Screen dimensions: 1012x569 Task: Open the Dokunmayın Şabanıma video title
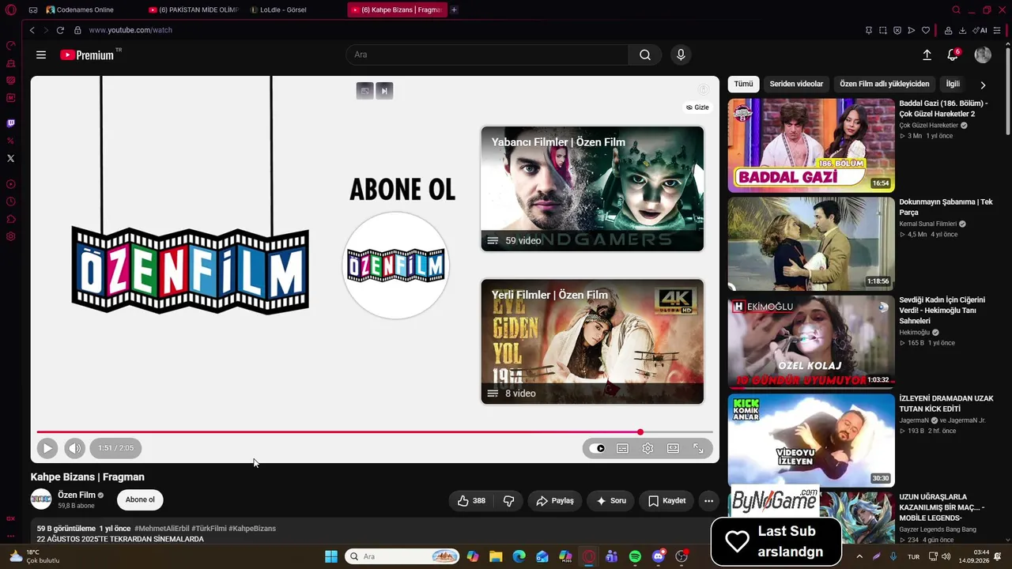946,207
